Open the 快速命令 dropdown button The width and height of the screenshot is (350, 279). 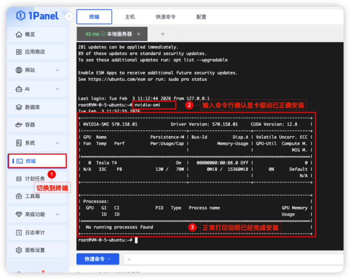[98, 259]
